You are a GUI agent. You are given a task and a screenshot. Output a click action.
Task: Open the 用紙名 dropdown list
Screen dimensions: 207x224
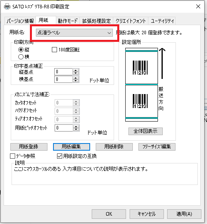coord(74,33)
